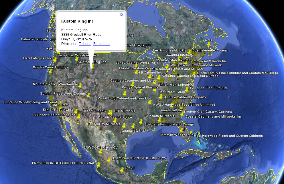Image resolution: width=284 pixels, height=184 pixels.
Task: Click the Kustom King Inc pushpin on map
Action: 92,66
